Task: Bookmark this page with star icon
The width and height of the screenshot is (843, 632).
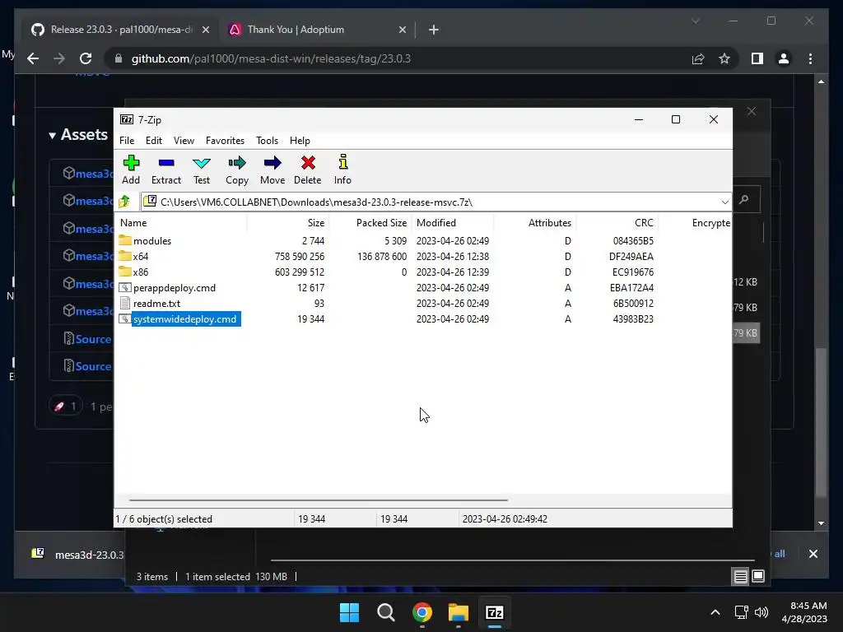Action: point(724,58)
